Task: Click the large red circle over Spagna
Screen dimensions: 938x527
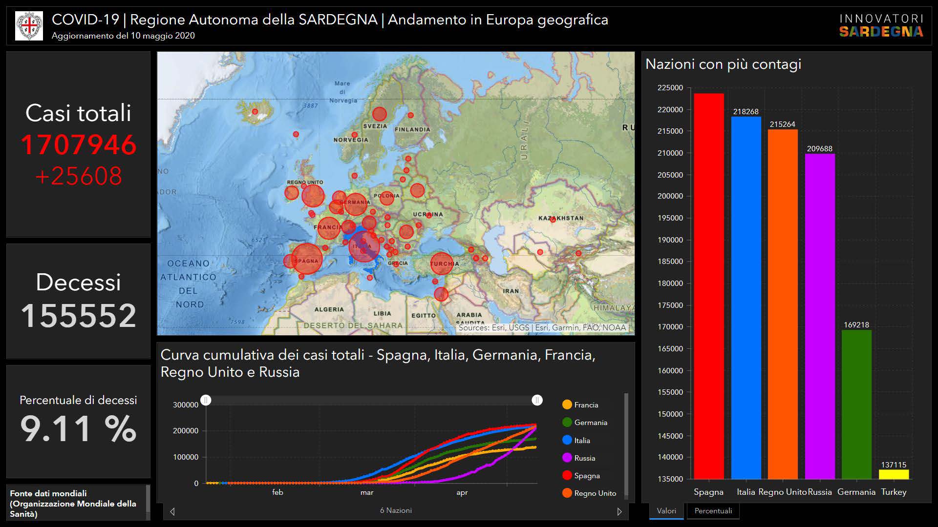Action: point(307,259)
